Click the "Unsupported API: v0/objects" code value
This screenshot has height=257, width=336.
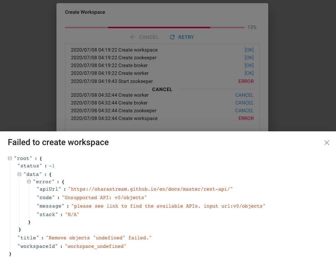[104, 198]
